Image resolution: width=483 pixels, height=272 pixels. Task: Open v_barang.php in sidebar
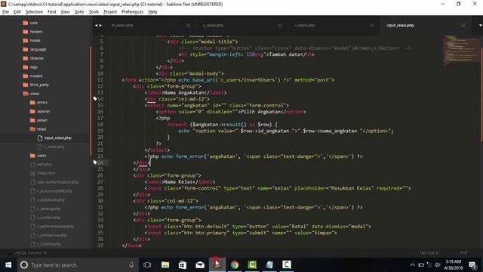[x=45, y=209]
